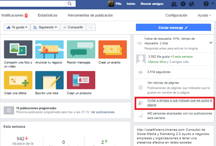Click the help question mark icon
This screenshot has width=216, height=146.
[x=206, y=4]
